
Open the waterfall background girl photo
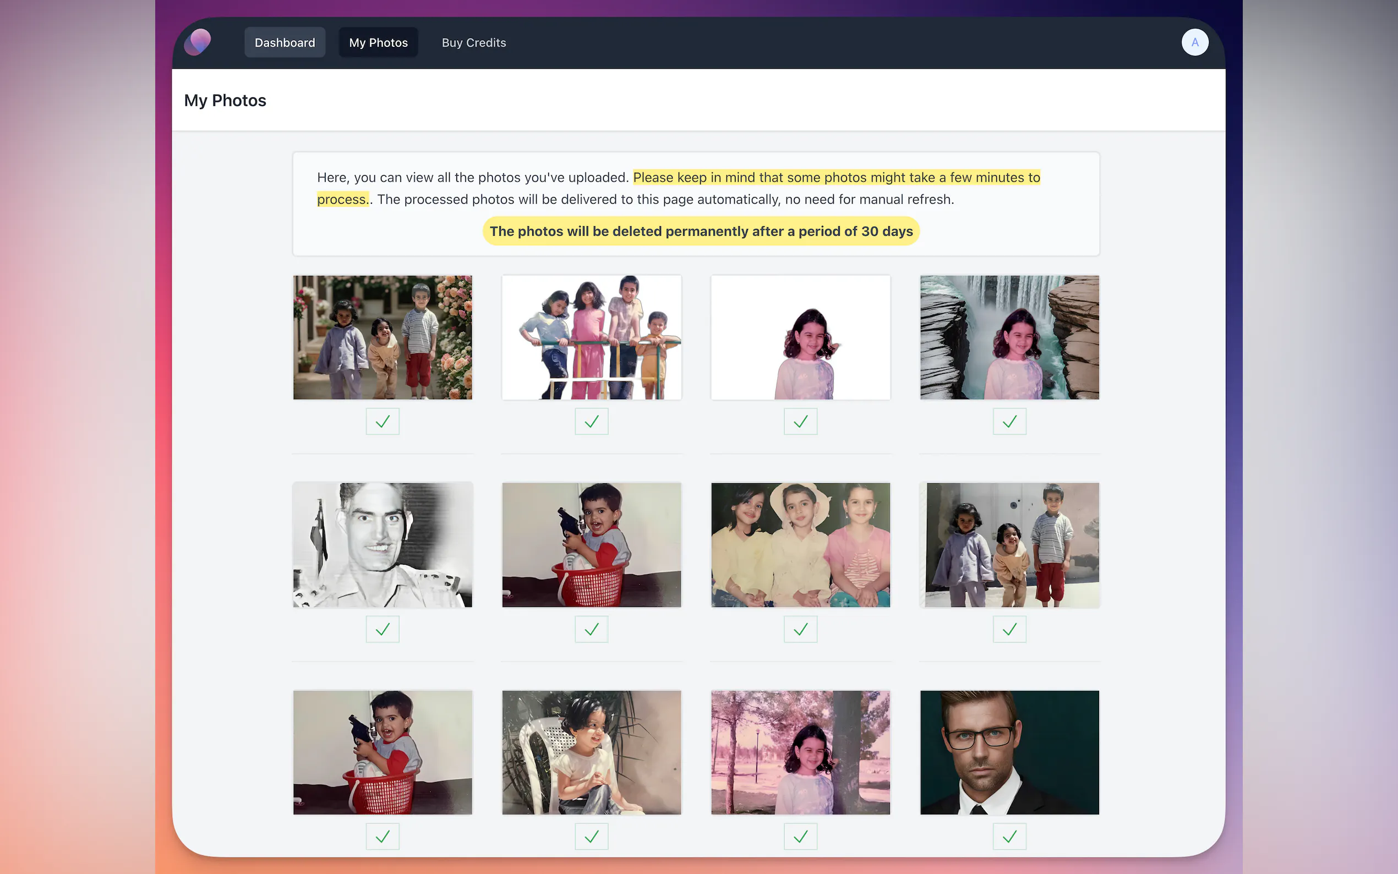tap(1009, 337)
